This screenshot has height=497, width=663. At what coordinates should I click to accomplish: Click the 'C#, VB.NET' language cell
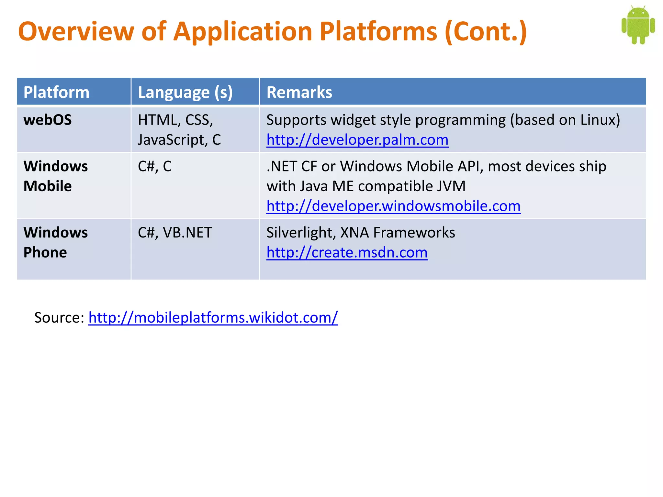tap(195, 249)
